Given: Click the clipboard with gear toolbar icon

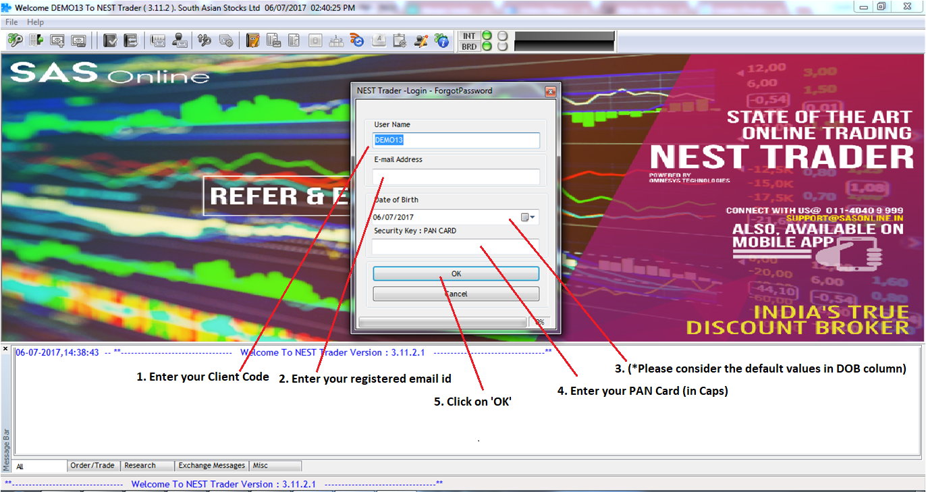Looking at the screenshot, I should click(x=400, y=40).
